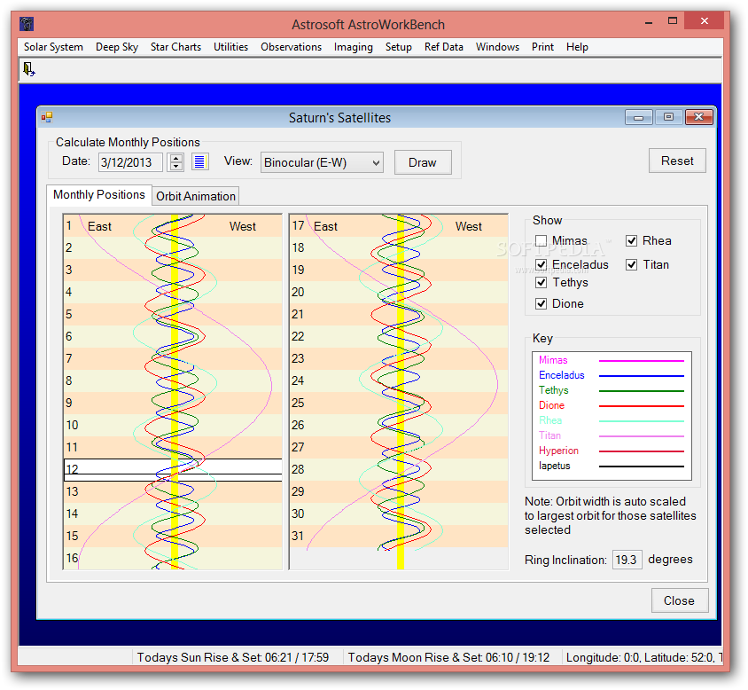Click the Titan label in the Key
The width and height of the screenshot is (748, 690).
point(549,435)
